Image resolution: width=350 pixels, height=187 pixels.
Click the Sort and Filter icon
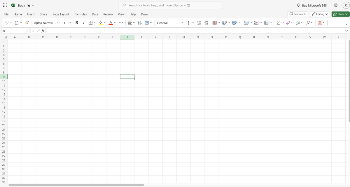[x=298, y=22]
